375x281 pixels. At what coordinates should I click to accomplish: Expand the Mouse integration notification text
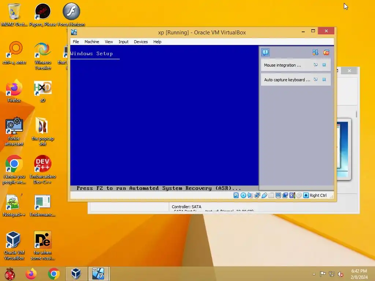[x=282, y=65]
